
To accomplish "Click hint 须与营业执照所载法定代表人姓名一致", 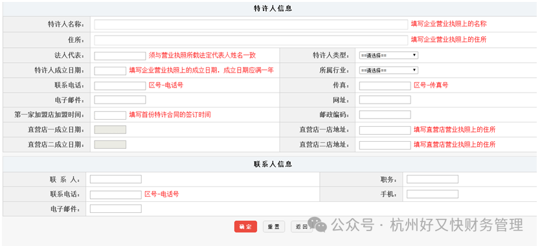I will [x=202, y=55].
